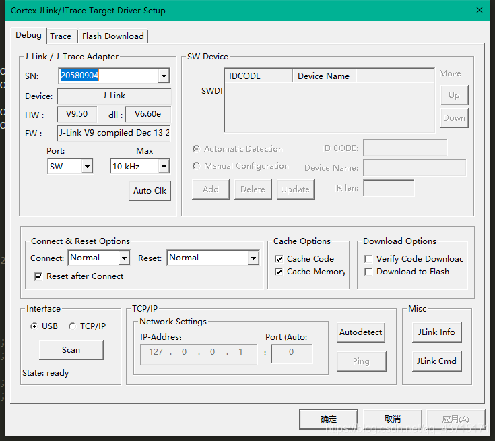Click the Scan button
Screen dimensions: 495x441
(71, 350)
